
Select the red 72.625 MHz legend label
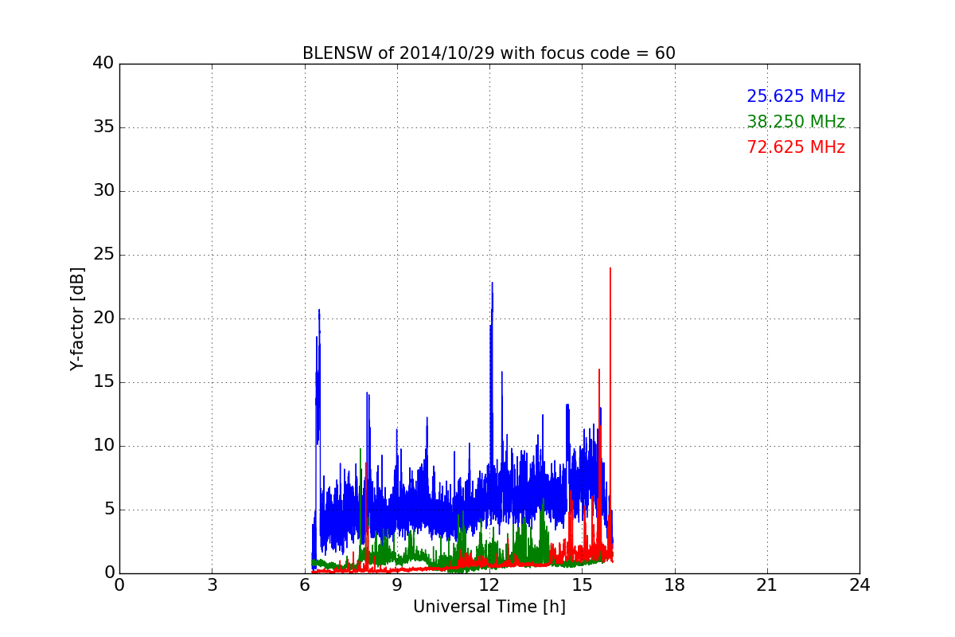pos(796,147)
